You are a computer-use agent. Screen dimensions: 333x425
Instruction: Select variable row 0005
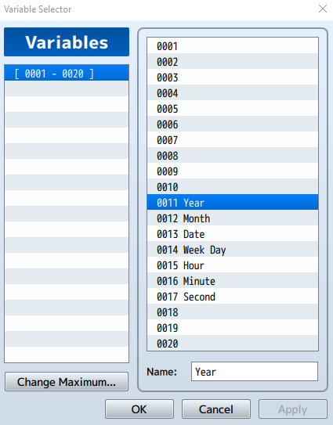pyautogui.click(x=233, y=109)
